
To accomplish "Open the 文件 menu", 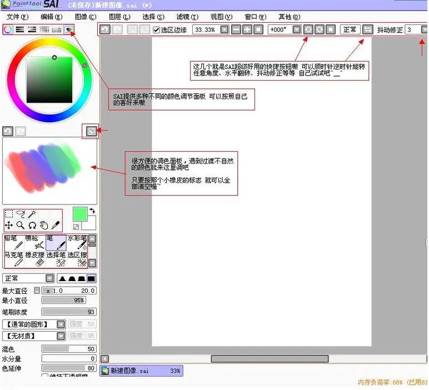I will click(18, 17).
